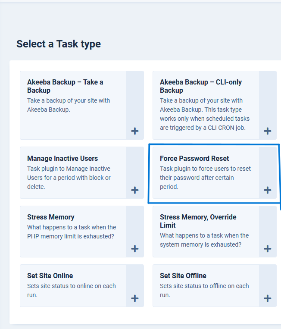Open the 'Akeeba Backup – Take a Backup' title
This screenshot has height=329, width=281.
(x=65, y=86)
